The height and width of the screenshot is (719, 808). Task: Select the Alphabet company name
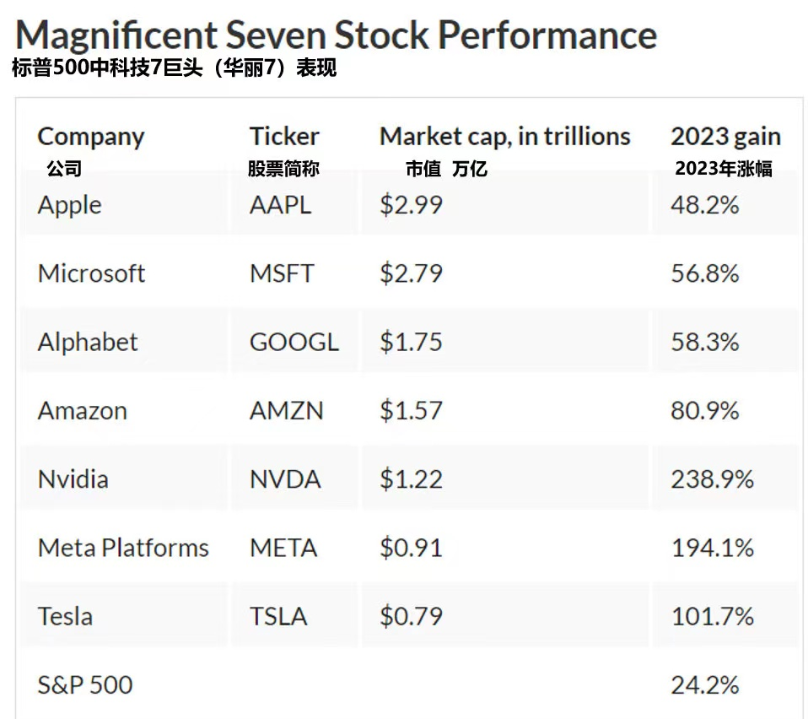pyautogui.click(x=88, y=342)
